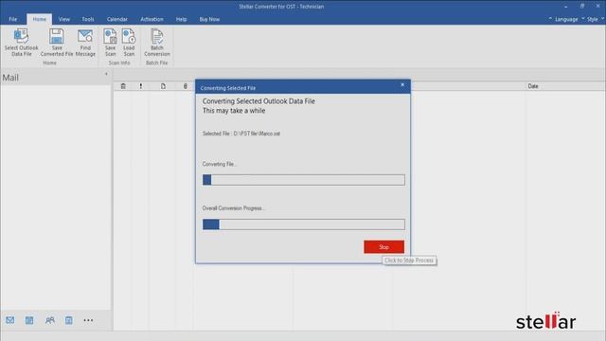Collapse the Mail pane with the arrow
This screenshot has width=606, height=341.
[106, 74]
